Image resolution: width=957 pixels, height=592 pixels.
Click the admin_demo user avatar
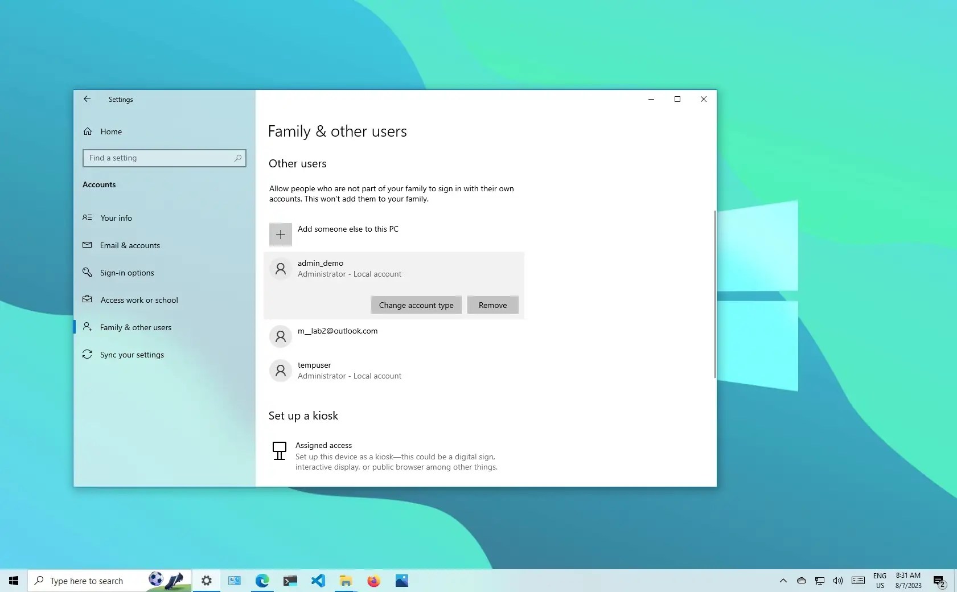pyautogui.click(x=281, y=268)
